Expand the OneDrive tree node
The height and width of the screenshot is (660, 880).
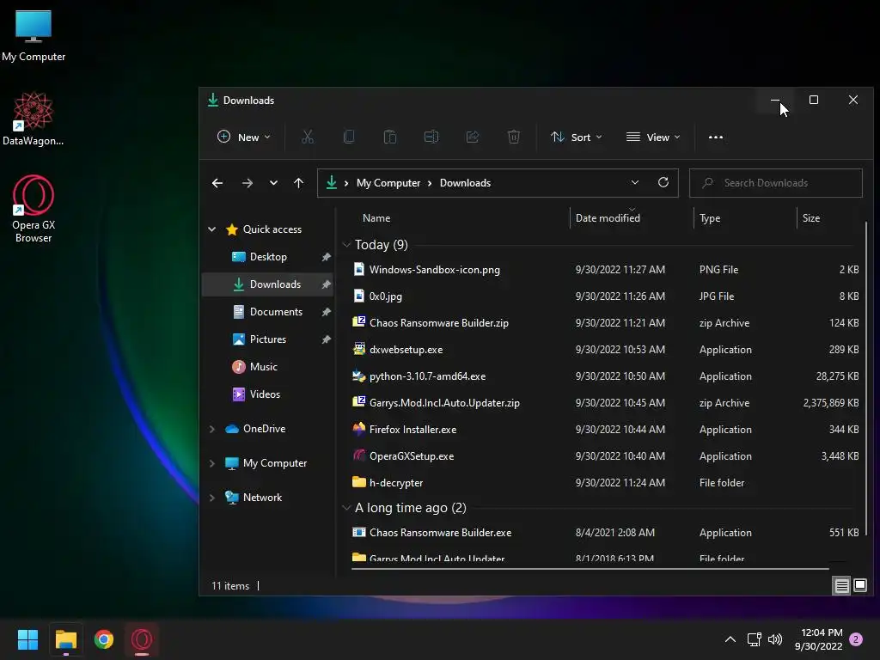pos(212,429)
